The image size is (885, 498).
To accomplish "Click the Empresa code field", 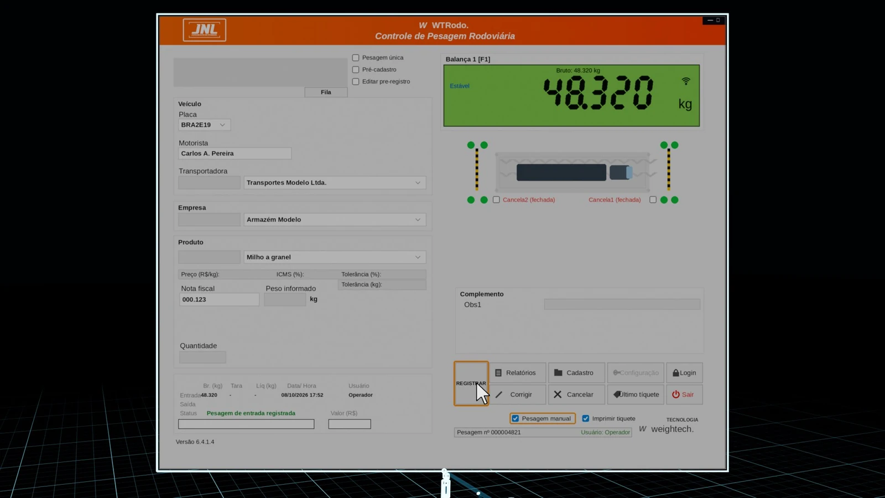I will click(x=209, y=220).
